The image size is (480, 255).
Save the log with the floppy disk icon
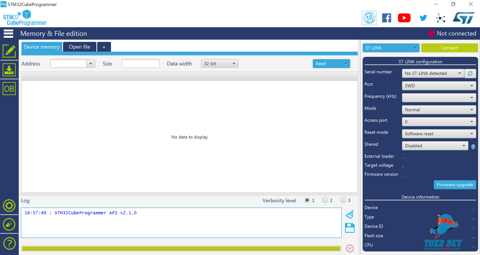pyautogui.click(x=350, y=228)
